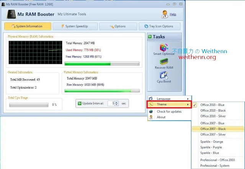Choose Professional - System theme
245x169 pixels.
[x=218, y=166]
